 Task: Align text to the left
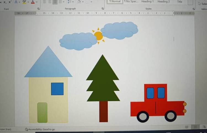tap(45, 2)
